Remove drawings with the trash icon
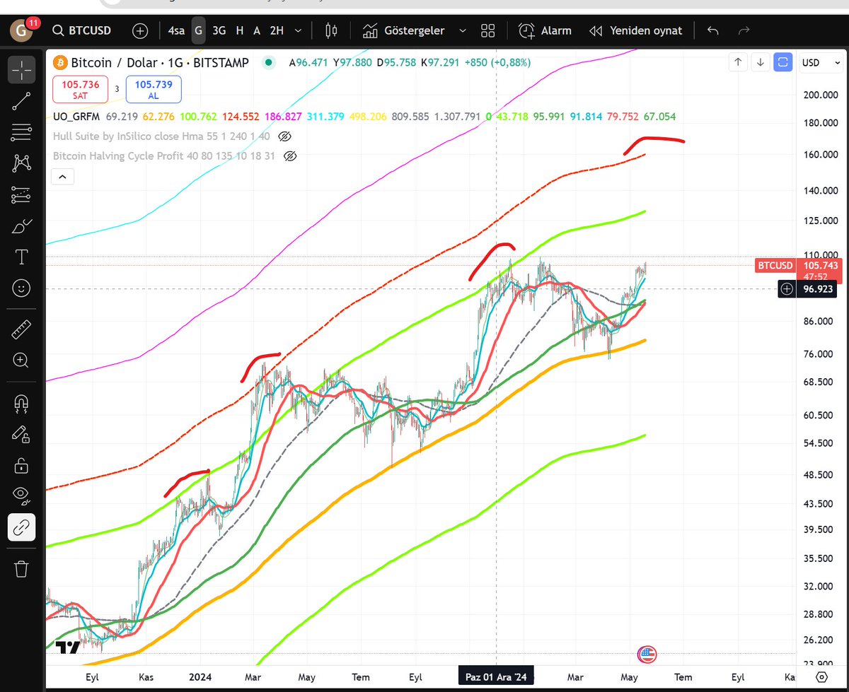Screen dimensions: 849x692 pos(22,568)
